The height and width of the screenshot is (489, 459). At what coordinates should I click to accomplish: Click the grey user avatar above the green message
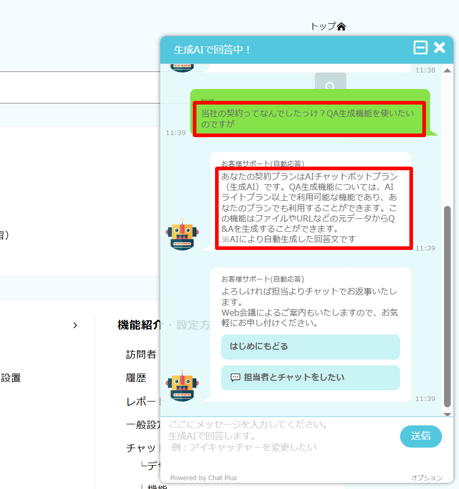pyautogui.click(x=330, y=83)
